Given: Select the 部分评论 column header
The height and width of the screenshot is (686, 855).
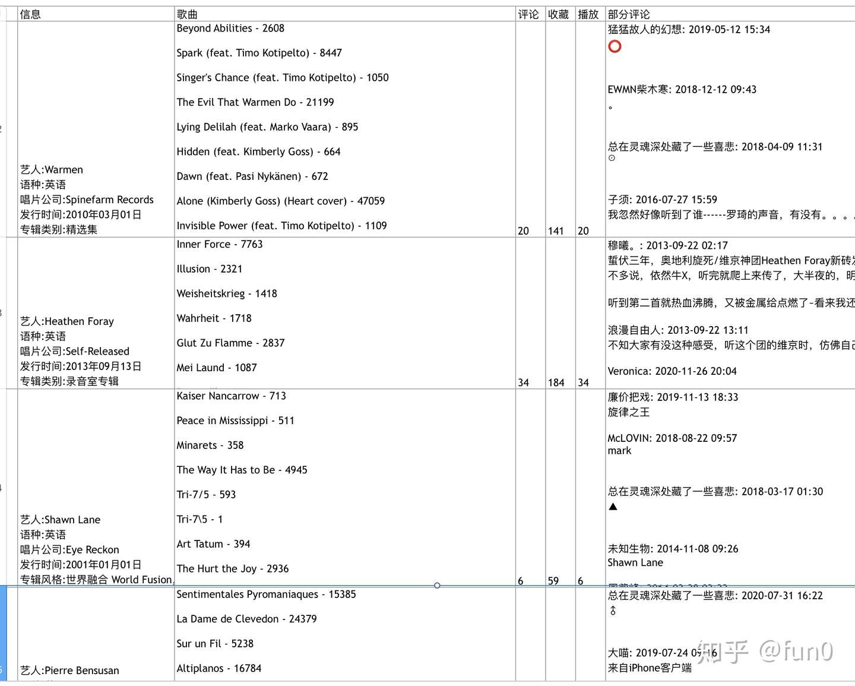Looking at the screenshot, I should [629, 14].
